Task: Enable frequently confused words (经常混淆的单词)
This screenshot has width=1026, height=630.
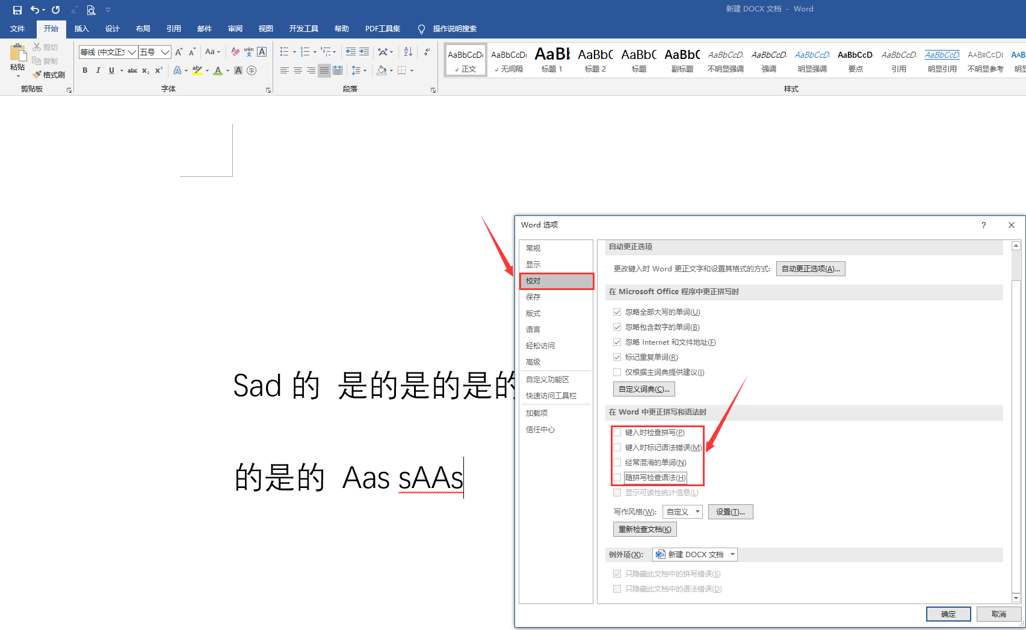Action: 617,462
